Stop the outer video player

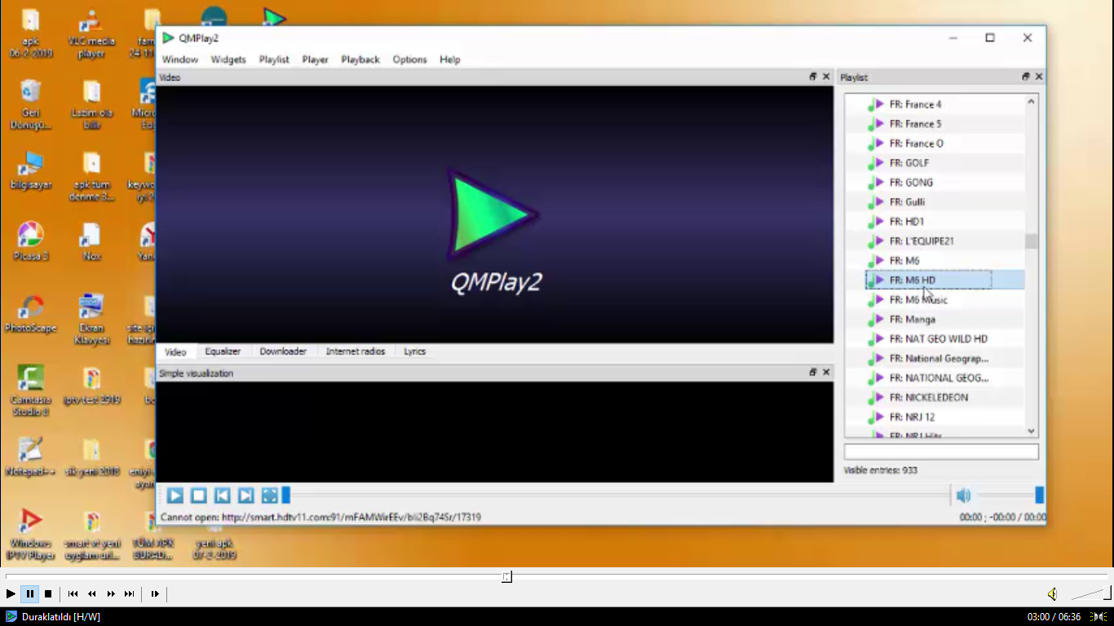click(48, 594)
